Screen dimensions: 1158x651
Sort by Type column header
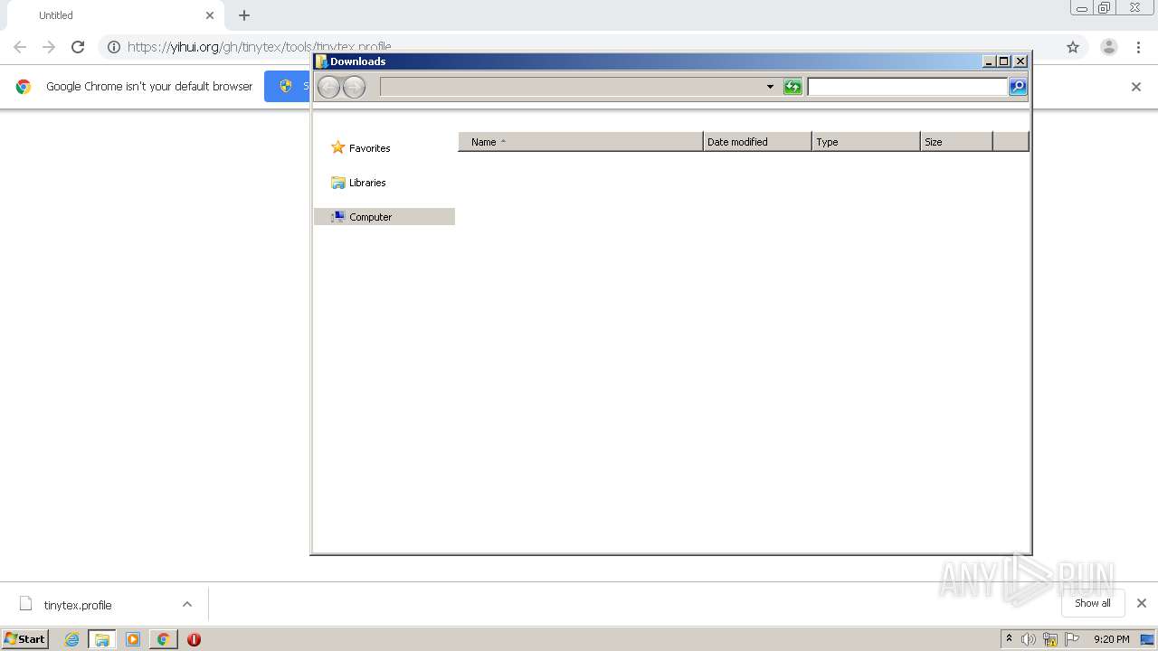[866, 142]
